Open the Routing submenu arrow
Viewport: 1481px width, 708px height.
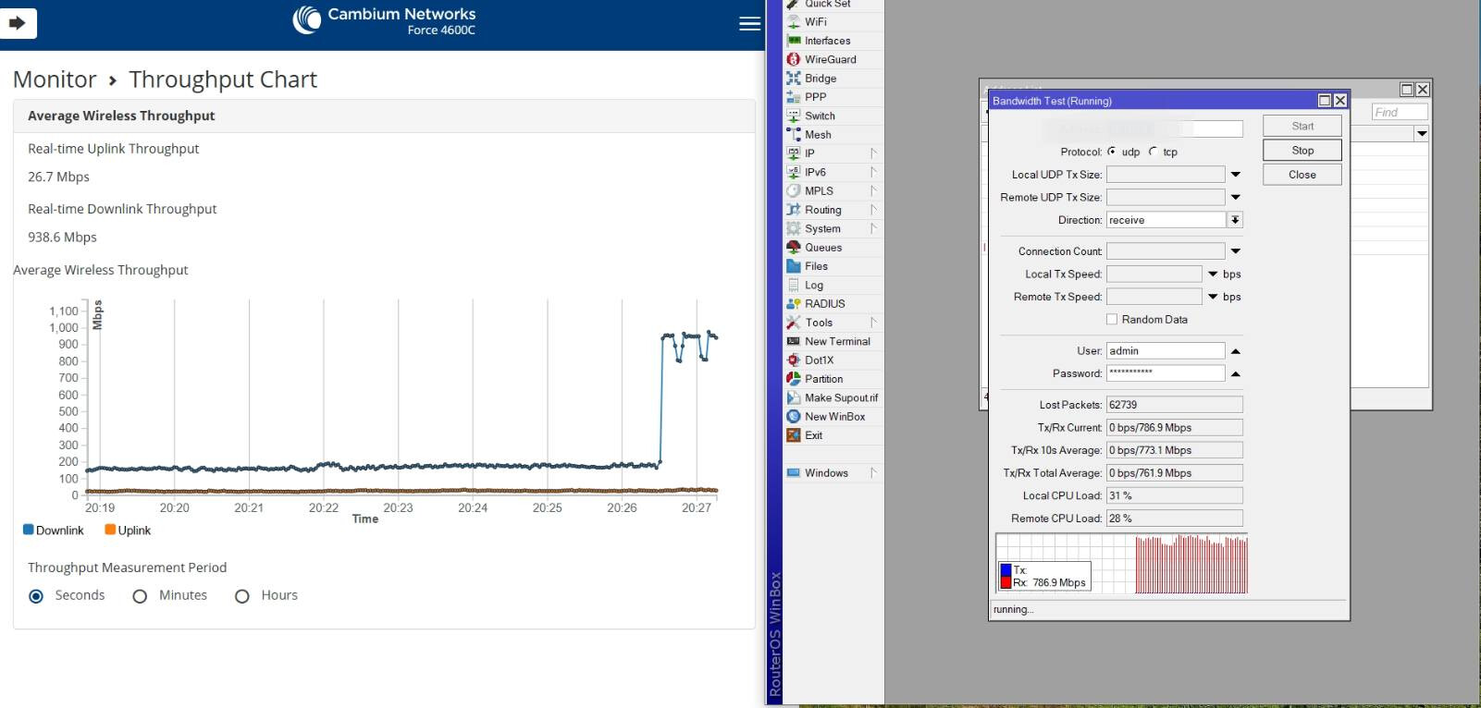tap(872, 210)
